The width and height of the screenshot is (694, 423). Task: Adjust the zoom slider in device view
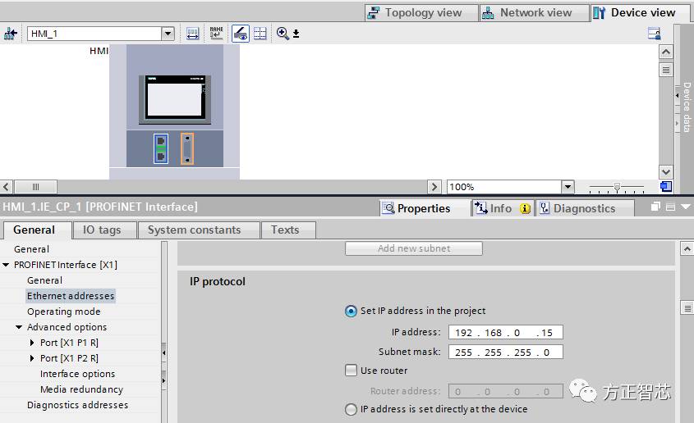pos(617,187)
